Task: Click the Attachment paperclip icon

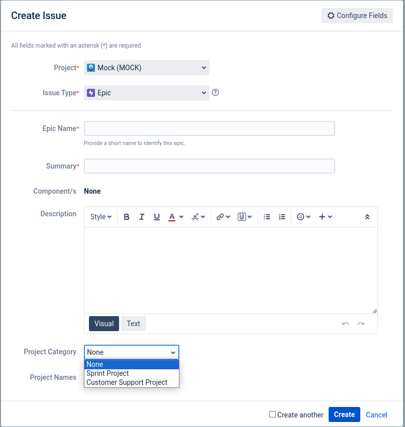Action: tap(242, 217)
